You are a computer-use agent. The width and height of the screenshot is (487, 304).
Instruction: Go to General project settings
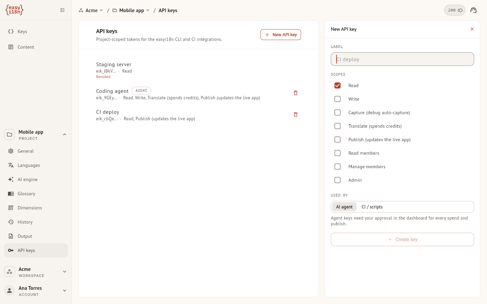pyautogui.click(x=36, y=151)
